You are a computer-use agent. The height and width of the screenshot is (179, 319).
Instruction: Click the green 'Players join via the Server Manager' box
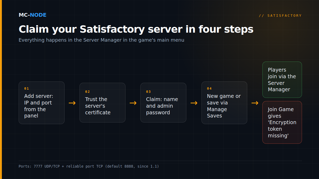coord(282,80)
